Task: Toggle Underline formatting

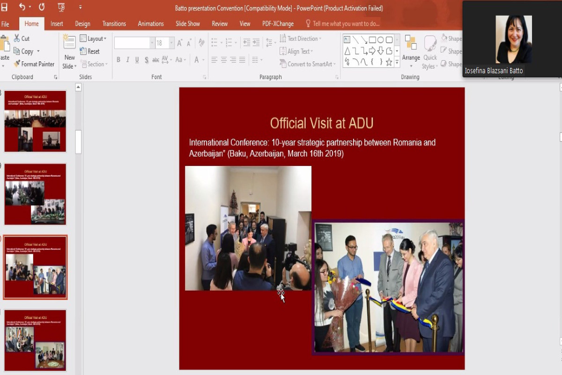Action: [137, 60]
